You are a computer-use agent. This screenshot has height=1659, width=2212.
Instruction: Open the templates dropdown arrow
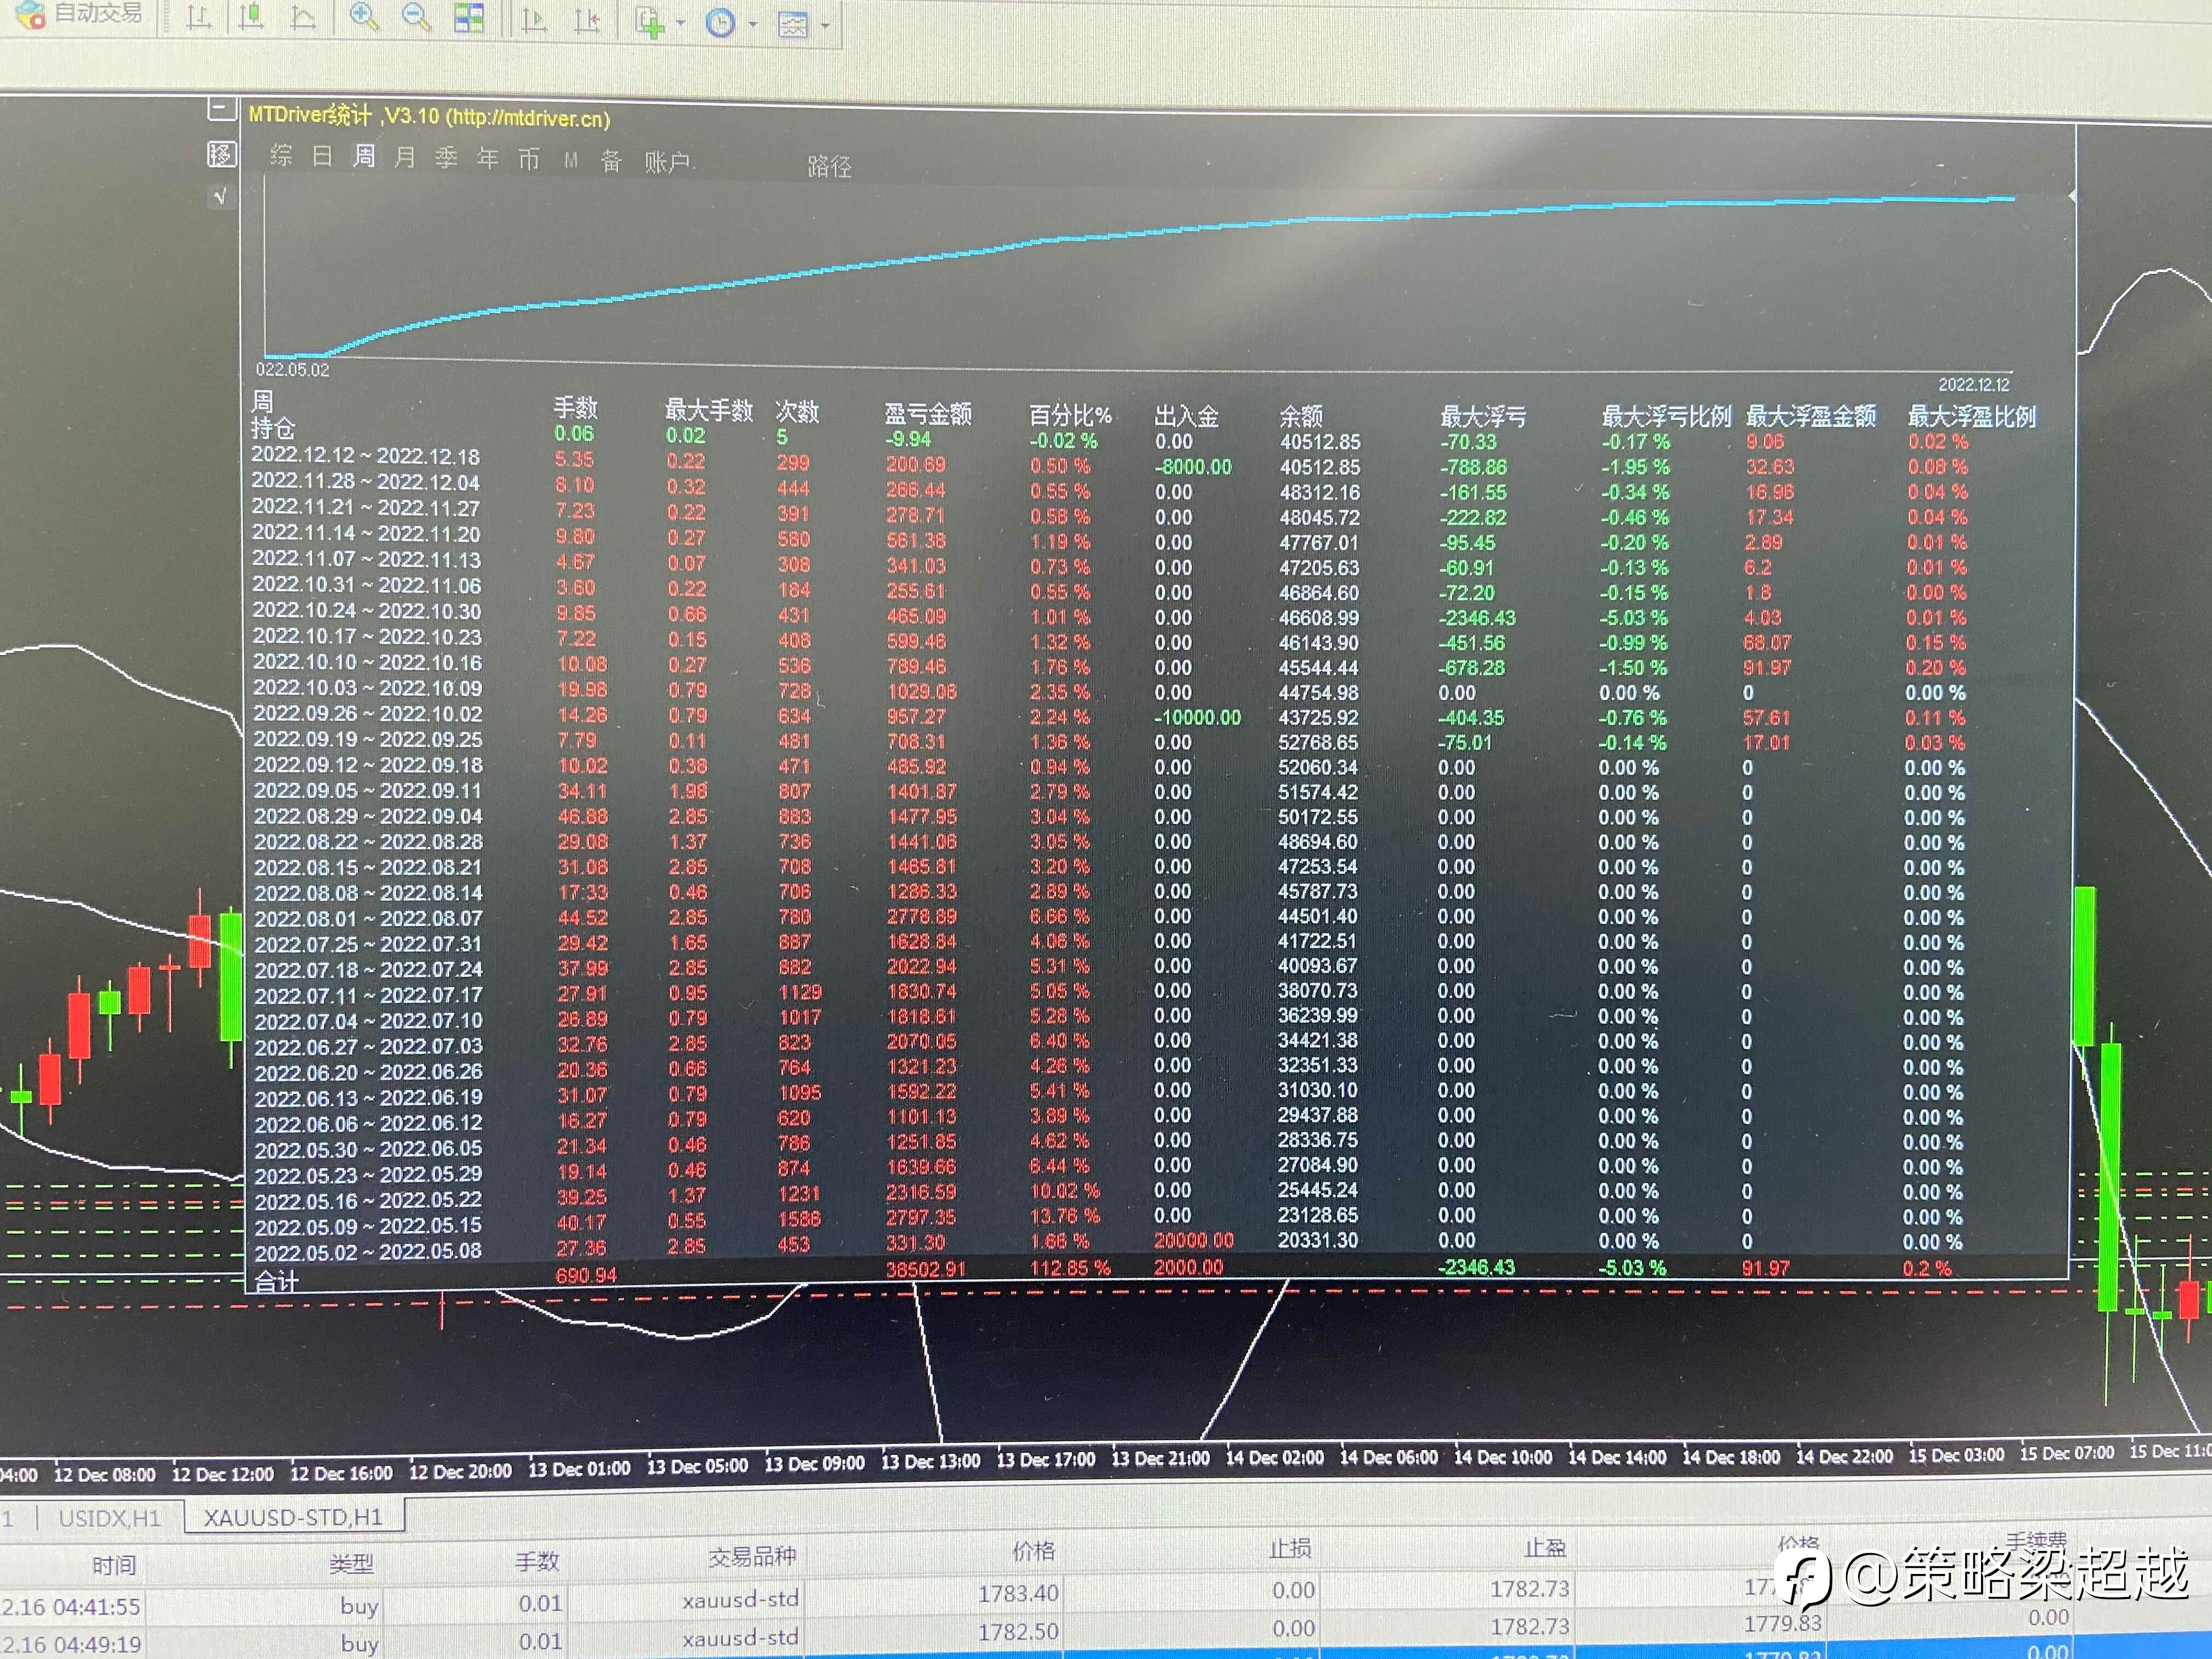coord(825,25)
